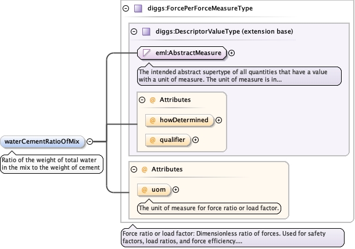Screen dimensions: 355x249
Task: Click the @ icon of upper Attributes header
Action: [x=153, y=100]
